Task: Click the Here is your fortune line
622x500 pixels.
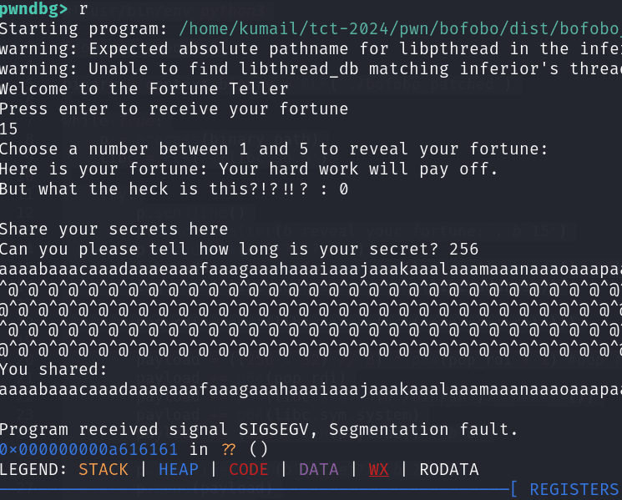Action: coord(249,169)
